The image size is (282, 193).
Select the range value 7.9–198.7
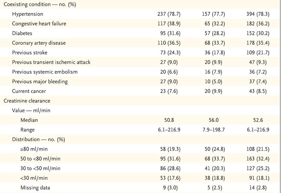point(213,130)
